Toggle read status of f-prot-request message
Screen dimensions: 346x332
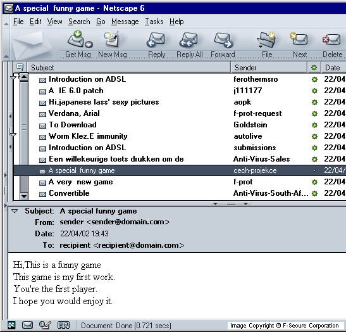coord(314,113)
